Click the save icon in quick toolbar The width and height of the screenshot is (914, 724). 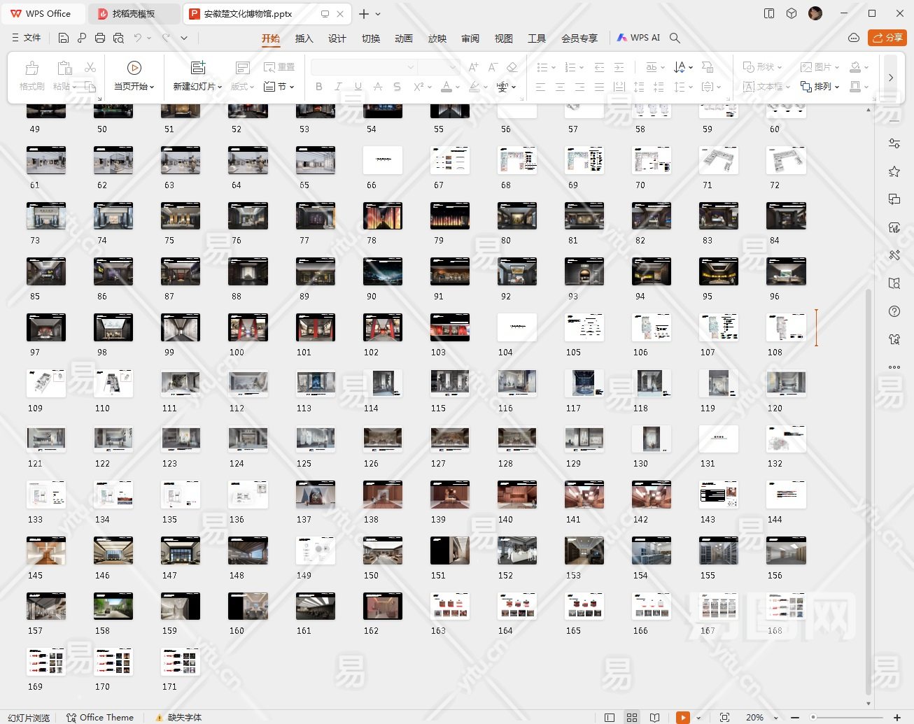coord(64,38)
